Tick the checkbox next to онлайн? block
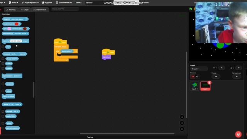 tap(3, 123)
